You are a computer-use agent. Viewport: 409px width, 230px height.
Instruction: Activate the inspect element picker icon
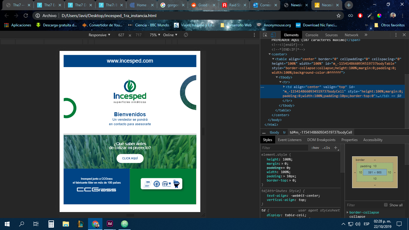pyautogui.click(x=265, y=35)
